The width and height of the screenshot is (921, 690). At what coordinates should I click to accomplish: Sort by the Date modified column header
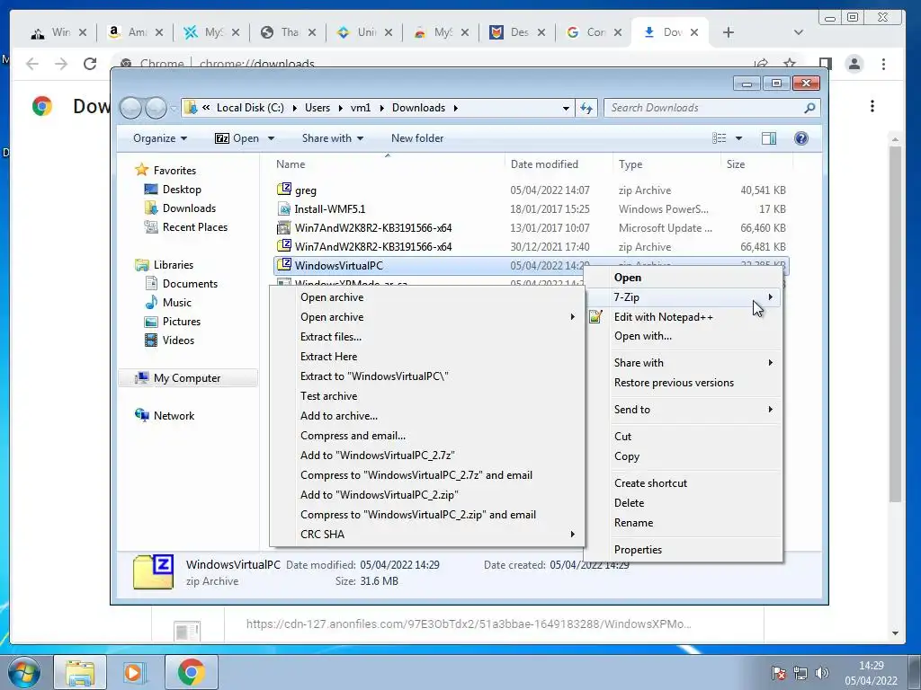pos(544,164)
